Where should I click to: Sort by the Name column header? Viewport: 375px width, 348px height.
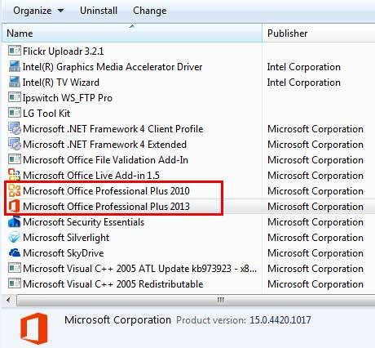(x=132, y=33)
